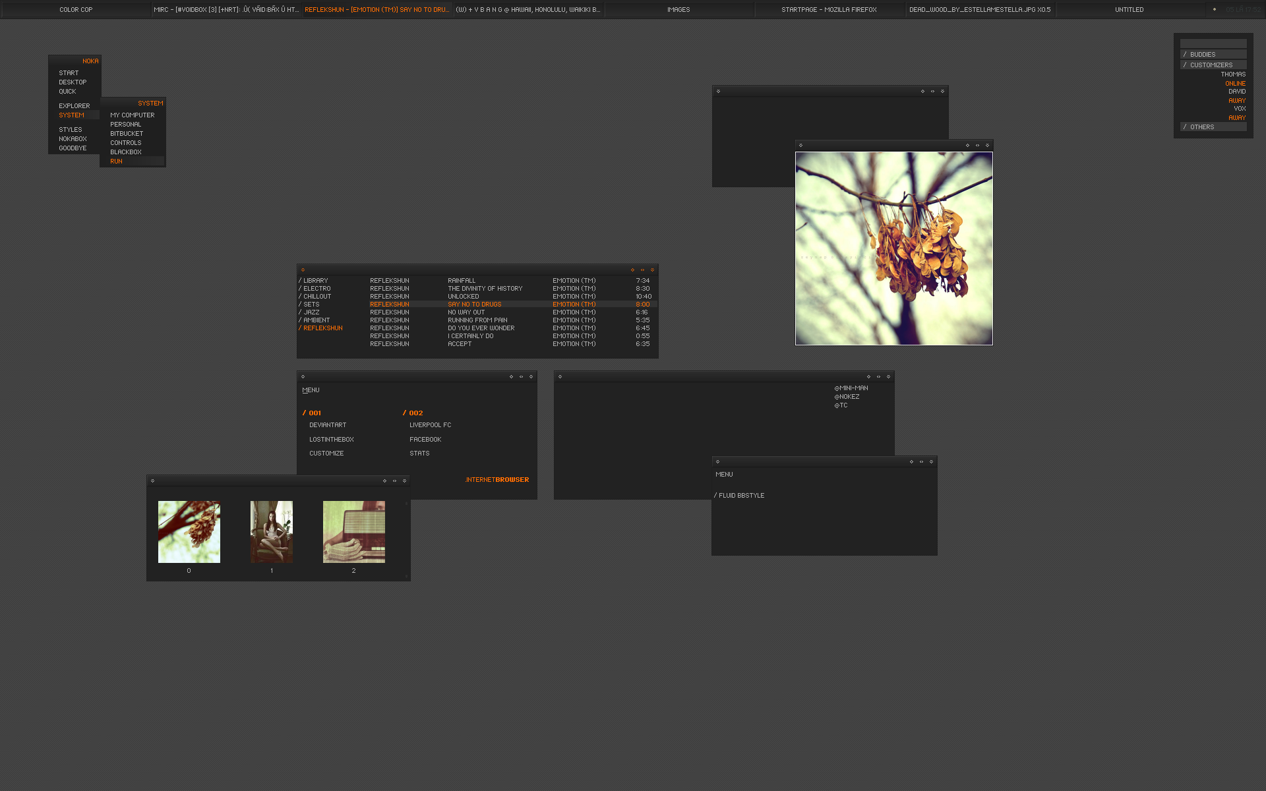Open chevron menu icon of the Fluid BBStyle window
Screen dimensions: 1266x791
[x=717, y=461]
